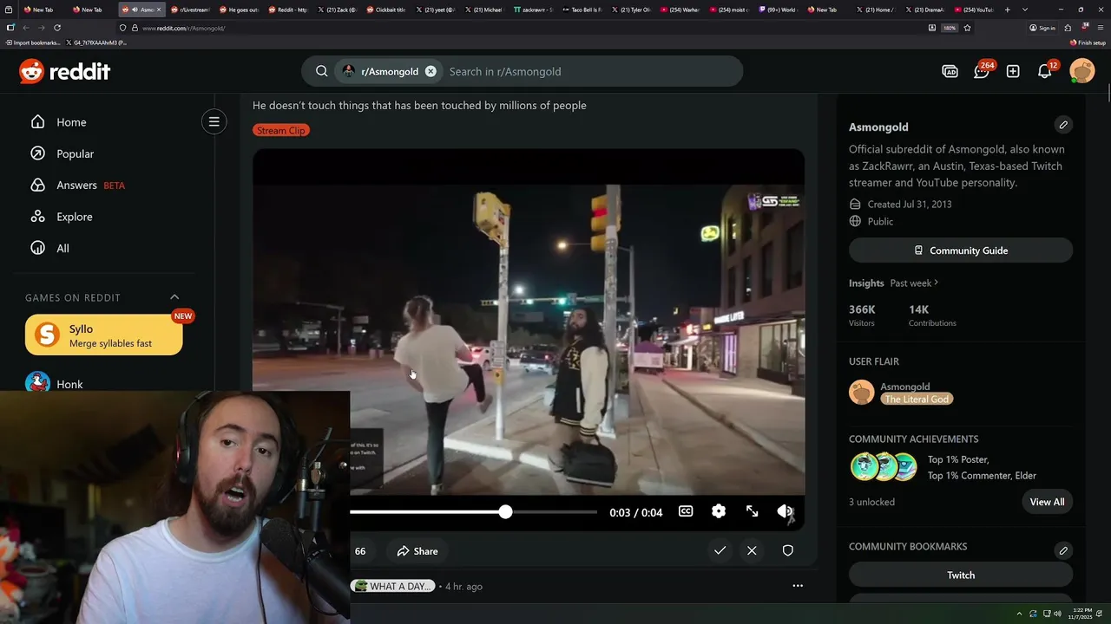Remove the post with X icon
The height and width of the screenshot is (624, 1111).
[752, 550]
